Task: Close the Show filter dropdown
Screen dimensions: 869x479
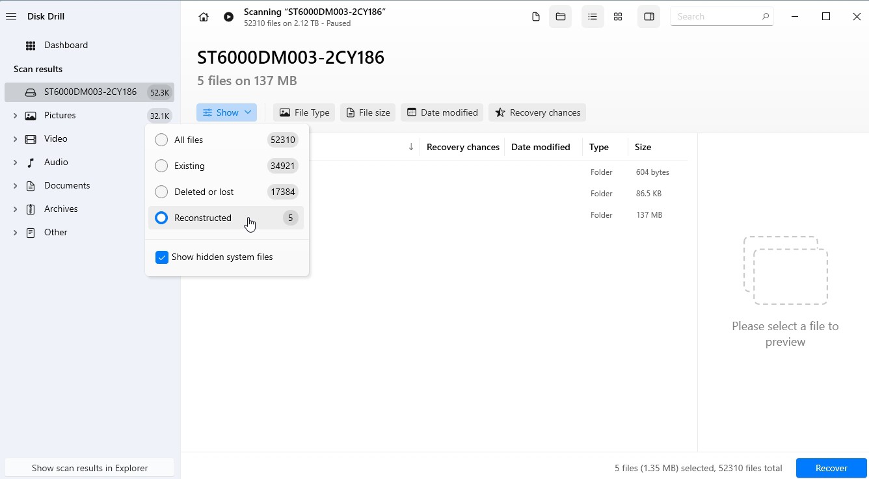Action: [x=226, y=112]
